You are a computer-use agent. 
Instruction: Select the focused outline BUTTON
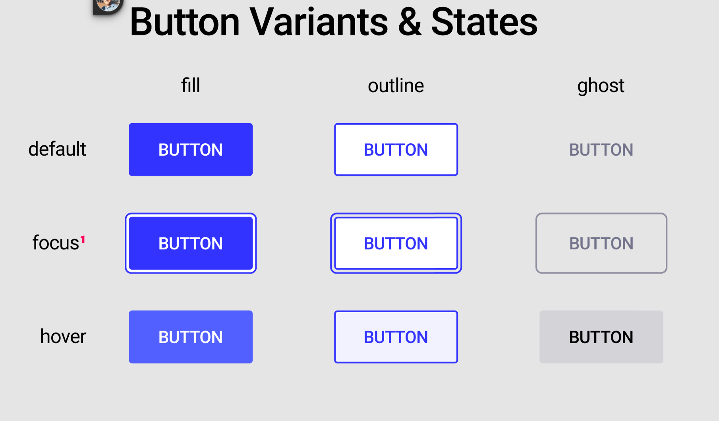pos(396,243)
